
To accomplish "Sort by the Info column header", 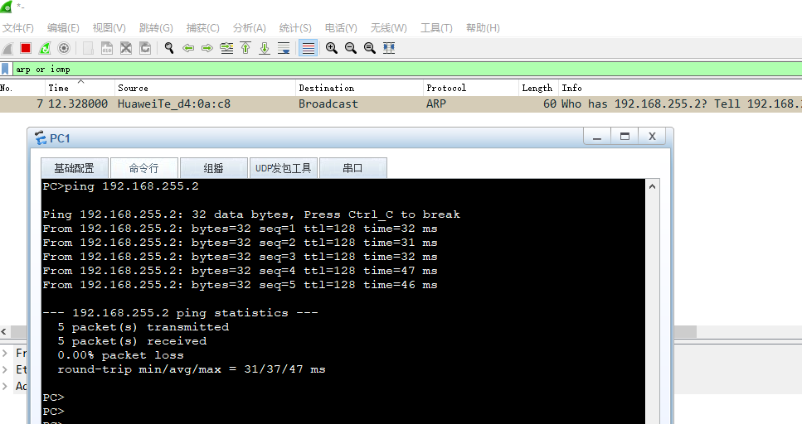I will (x=680, y=88).
